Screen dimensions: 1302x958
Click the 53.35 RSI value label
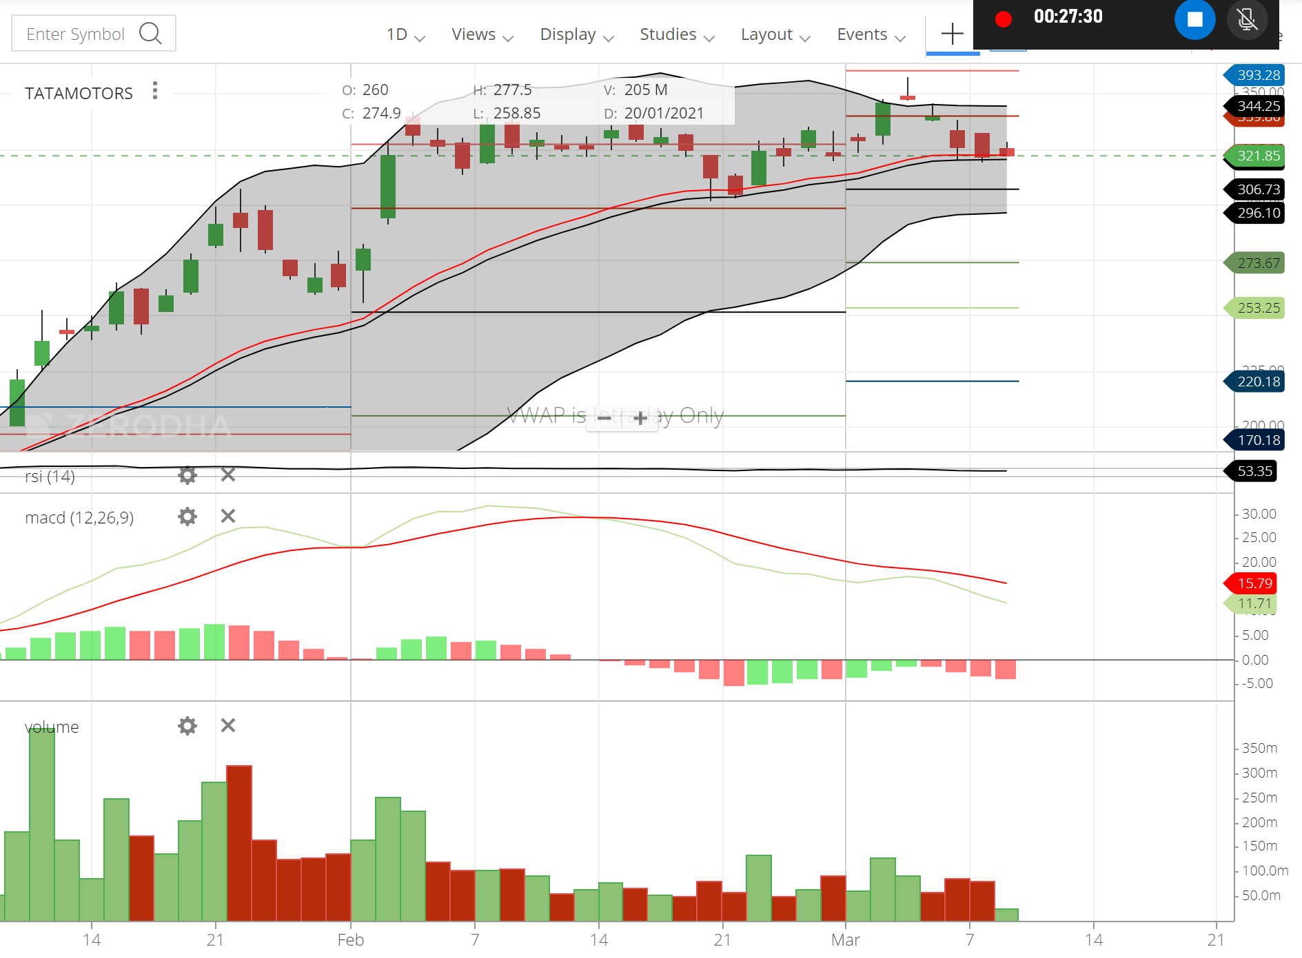(1250, 471)
